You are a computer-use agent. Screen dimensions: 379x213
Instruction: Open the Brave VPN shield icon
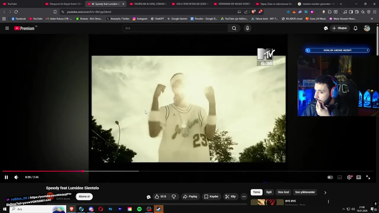(369, 12)
